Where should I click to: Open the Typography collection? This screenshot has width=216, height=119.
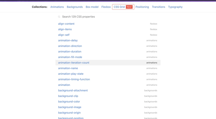pos(175,7)
